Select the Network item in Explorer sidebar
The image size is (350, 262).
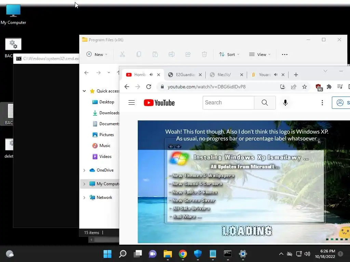[x=101, y=198]
